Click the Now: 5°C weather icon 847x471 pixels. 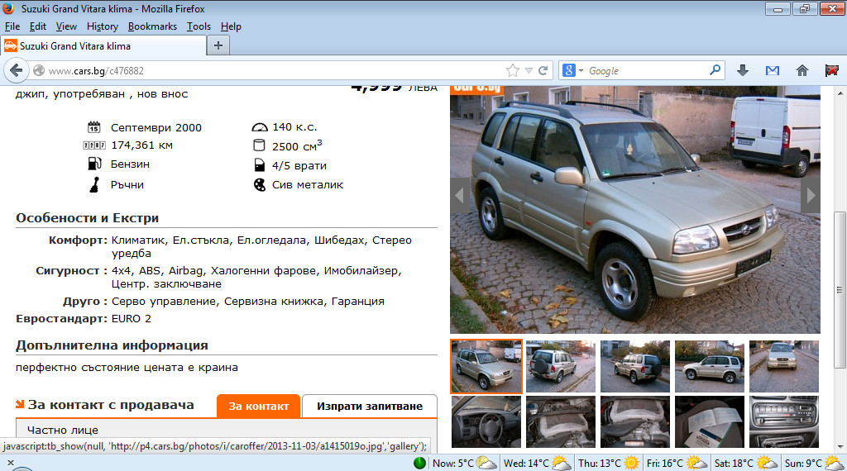pos(486,463)
